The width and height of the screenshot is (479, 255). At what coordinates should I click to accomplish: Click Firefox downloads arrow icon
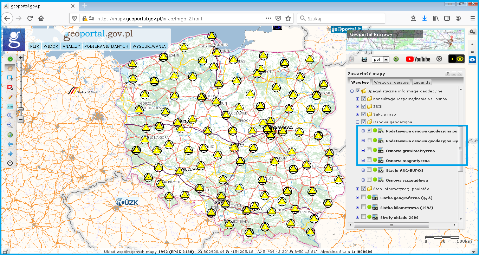[425, 18]
